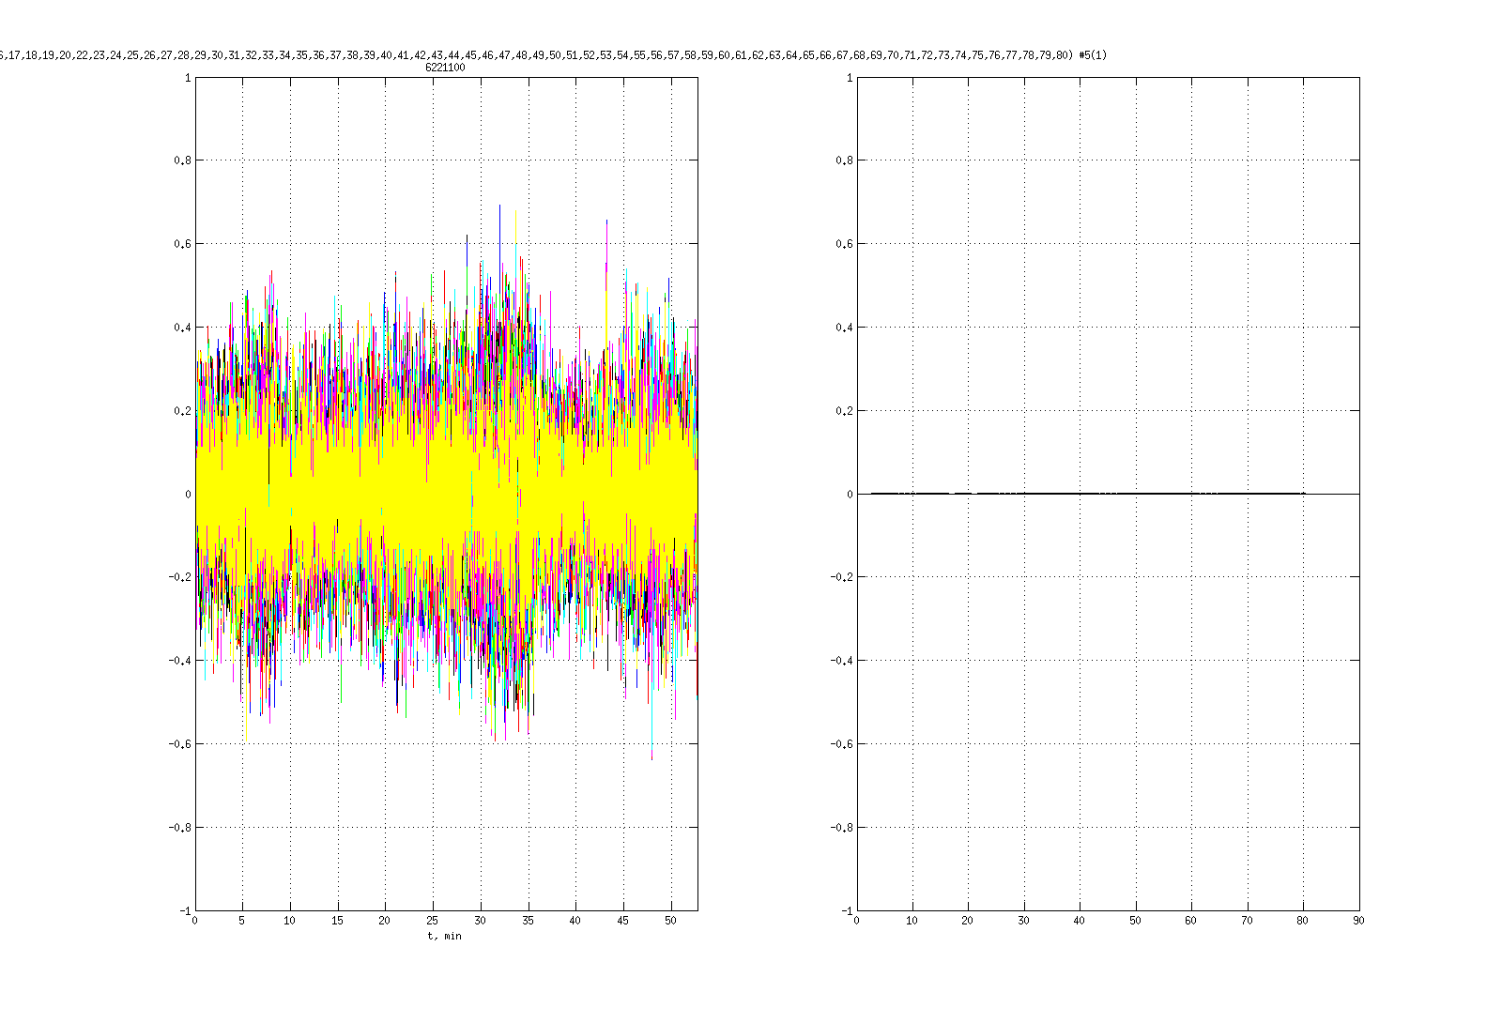1502x1023 pixels.
Task: Click x-axis tick "25" on left plot
Action: (433, 921)
